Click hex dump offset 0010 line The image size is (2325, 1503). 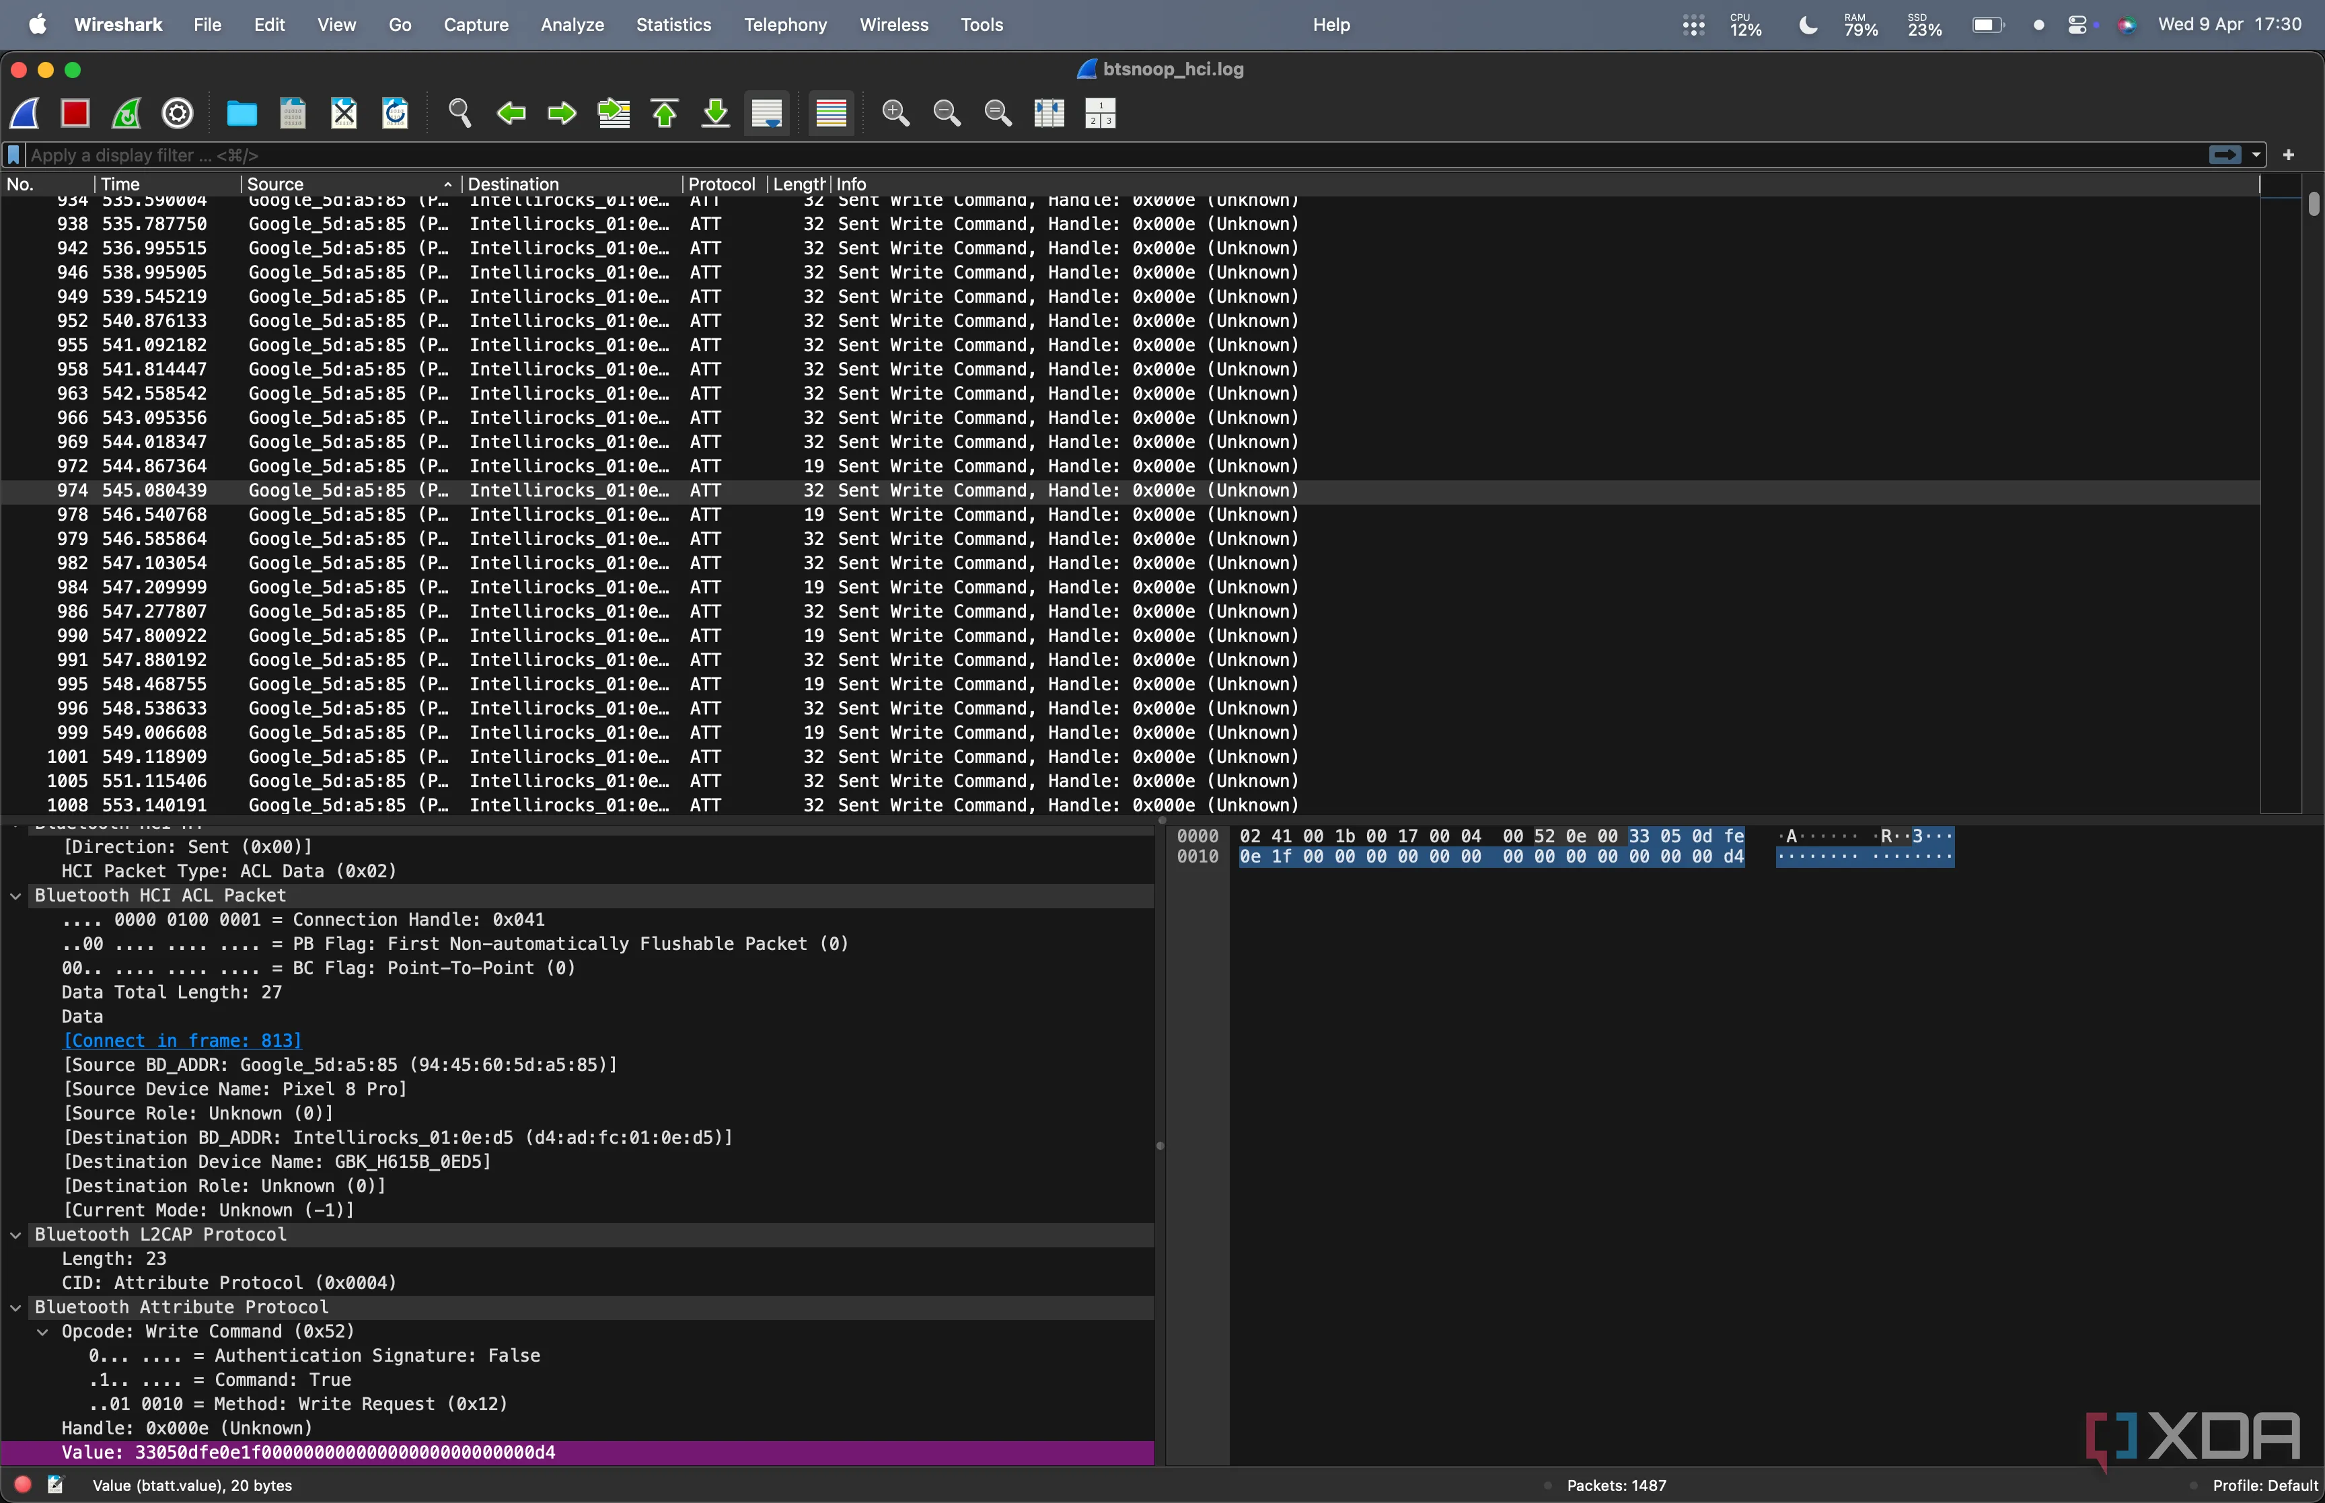click(1197, 857)
